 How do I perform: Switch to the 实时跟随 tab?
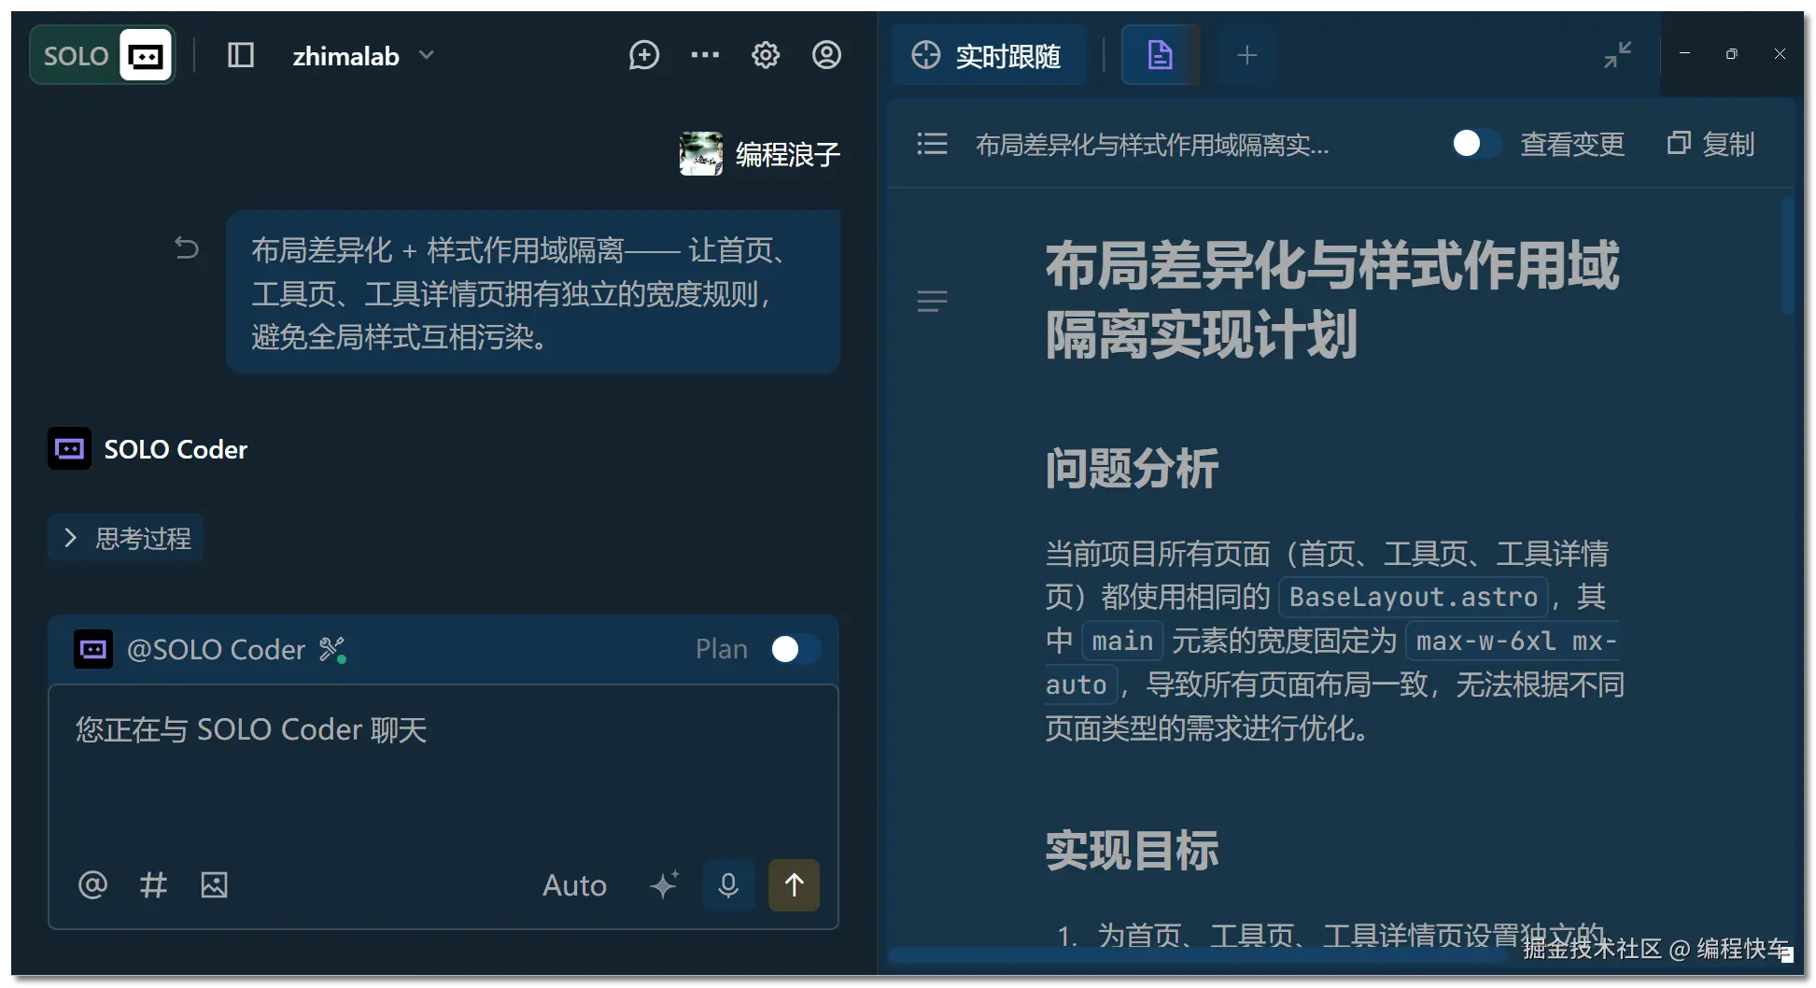(x=990, y=54)
